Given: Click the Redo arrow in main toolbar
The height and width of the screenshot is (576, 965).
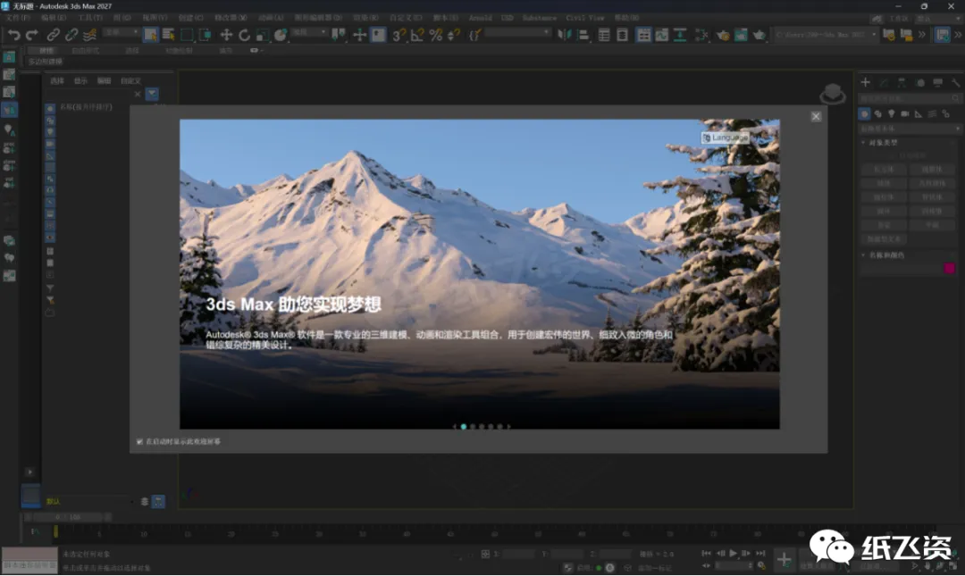Looking at the screenshot, I should 32,35.
